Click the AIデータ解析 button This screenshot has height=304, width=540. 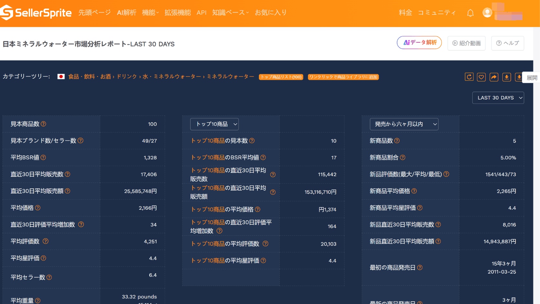tap(419, 43)
